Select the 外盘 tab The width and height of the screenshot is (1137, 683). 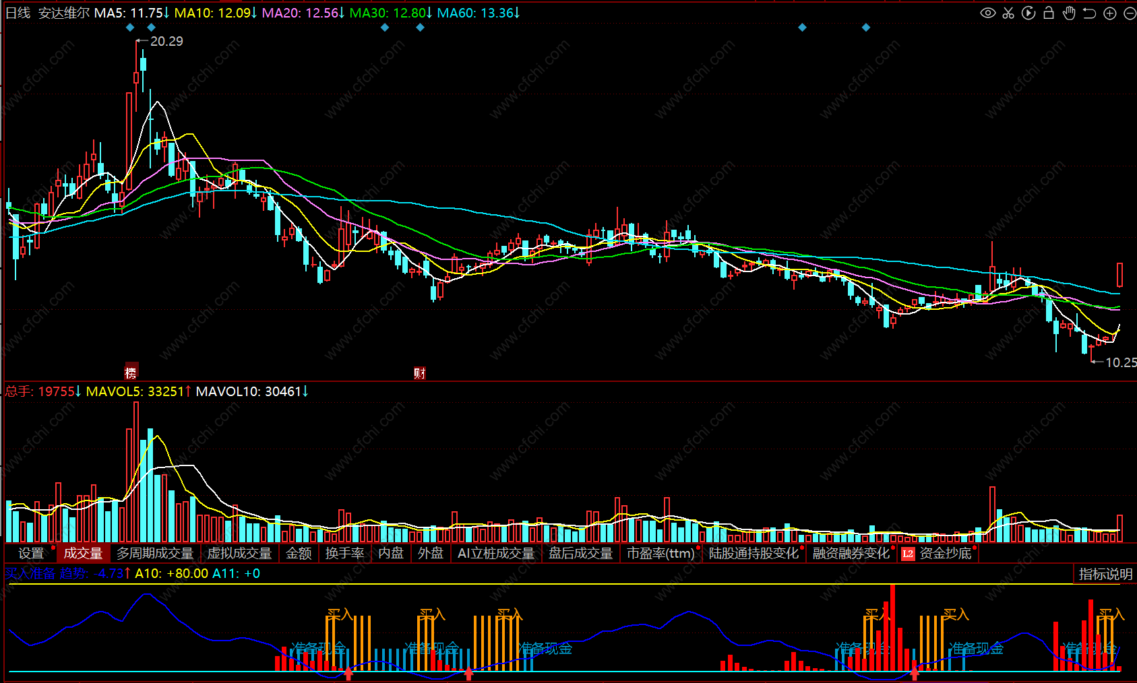pyautogui.click(x=431, y=553)
